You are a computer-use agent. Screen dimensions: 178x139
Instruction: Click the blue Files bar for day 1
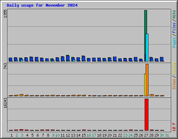[x=11, y=59]
